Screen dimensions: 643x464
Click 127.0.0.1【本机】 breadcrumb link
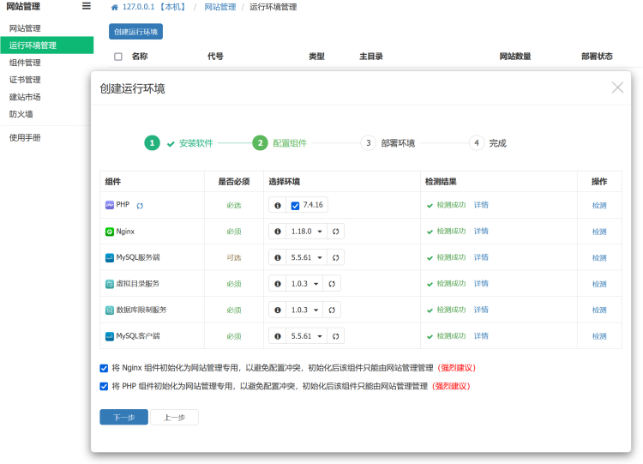[x=154, y=7]
